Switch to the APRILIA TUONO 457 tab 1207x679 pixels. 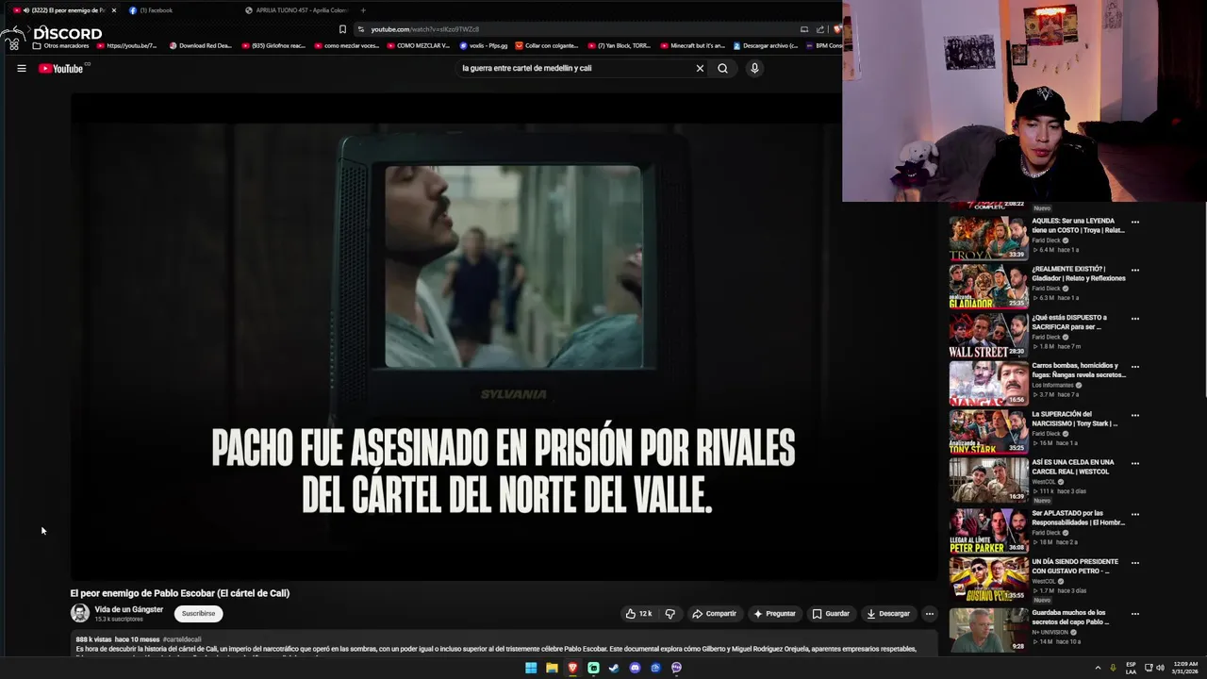296,10
